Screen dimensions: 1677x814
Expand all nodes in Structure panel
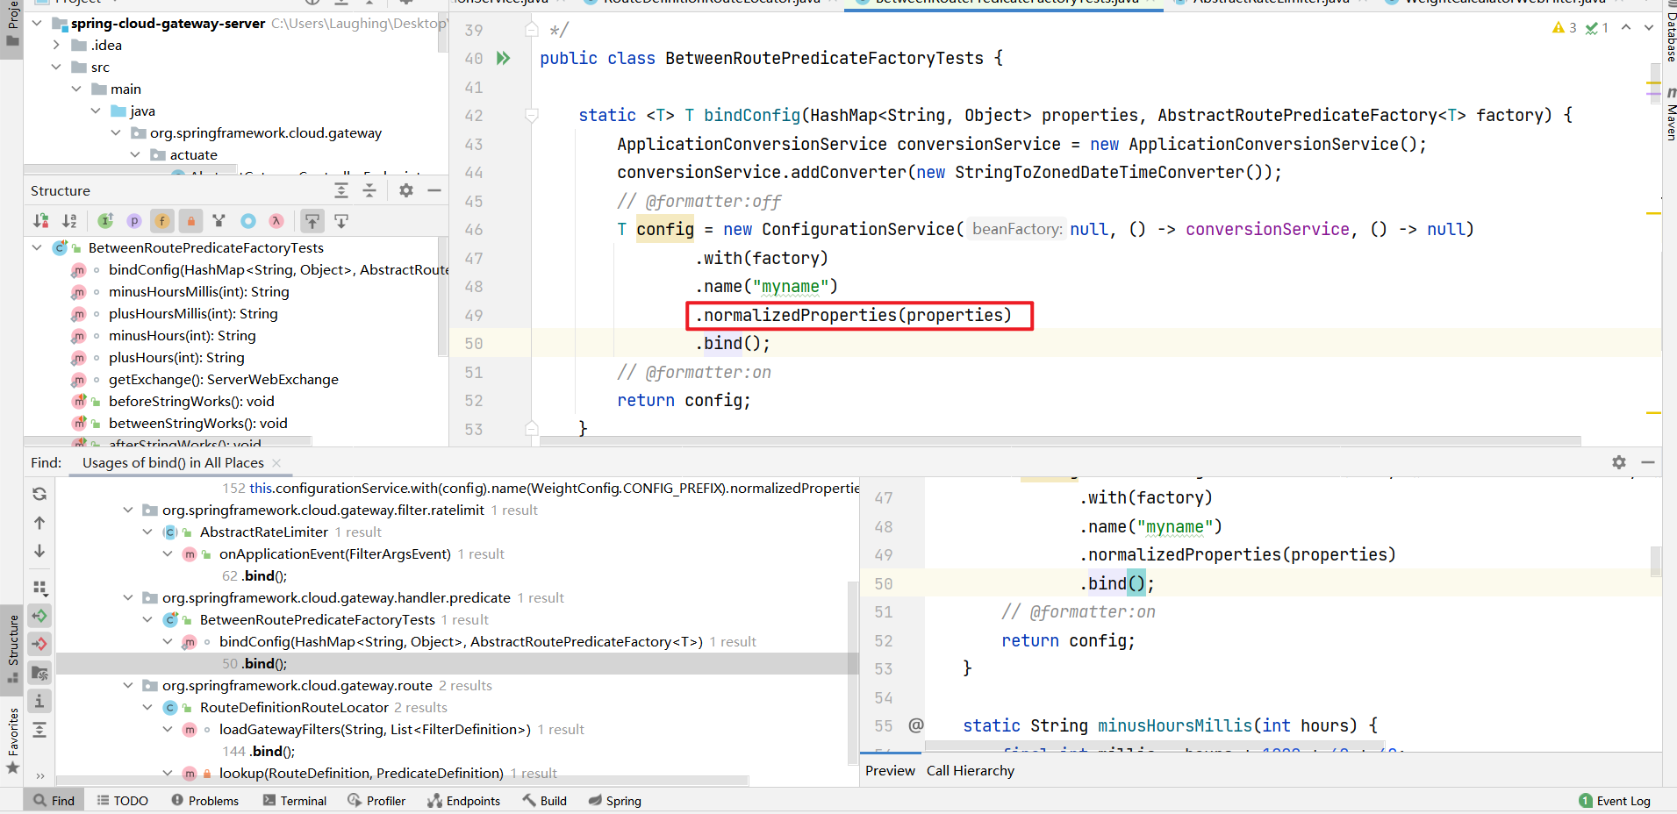[341, 190]
